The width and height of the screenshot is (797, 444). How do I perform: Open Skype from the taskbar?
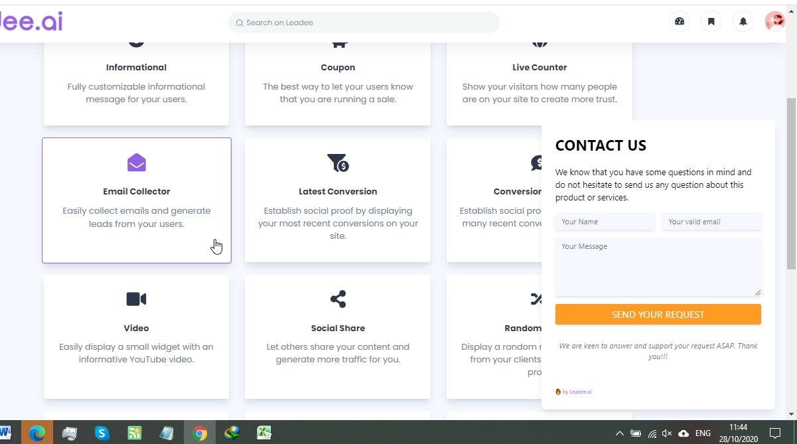click(x=102, y=432)
